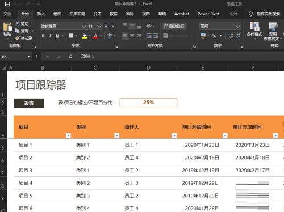Apply percent style (%) format

coord(214,36)
